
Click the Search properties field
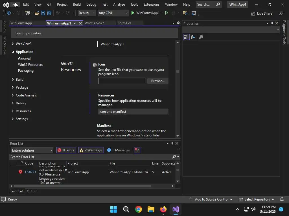tap(94, 33)
